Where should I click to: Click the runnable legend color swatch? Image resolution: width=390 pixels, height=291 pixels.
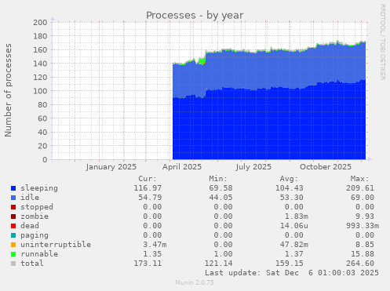pos(13,254)
